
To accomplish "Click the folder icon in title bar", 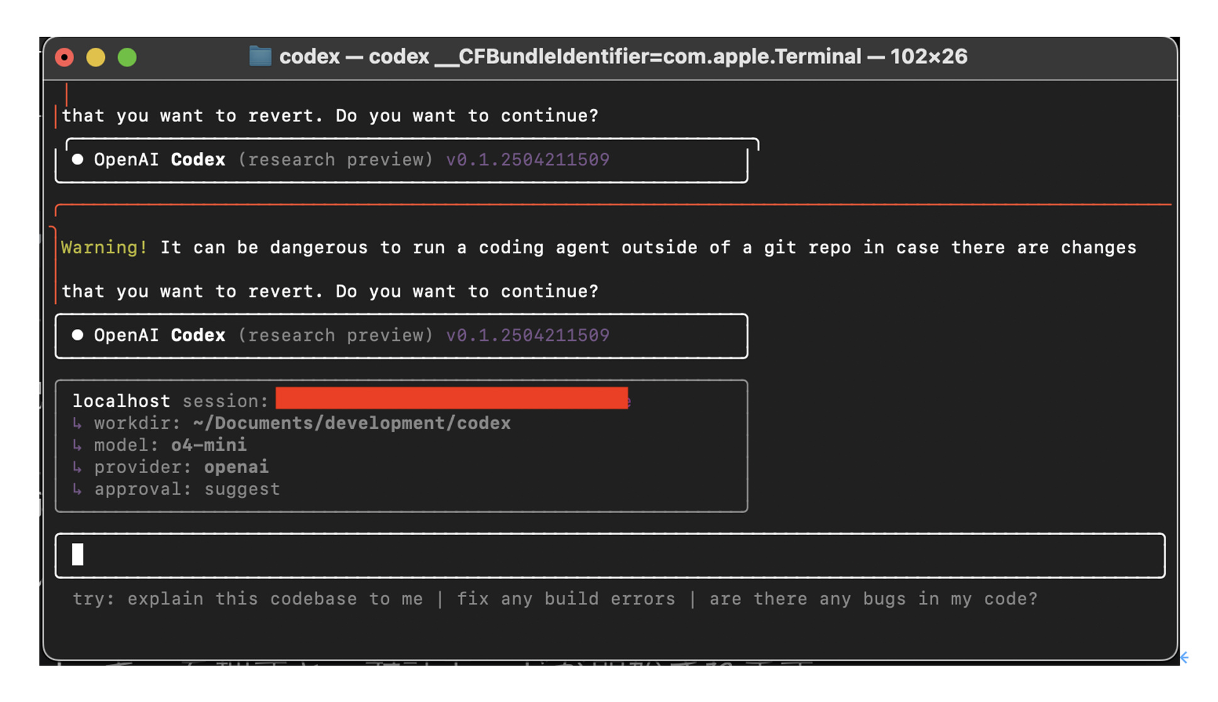I will [260, 57].
